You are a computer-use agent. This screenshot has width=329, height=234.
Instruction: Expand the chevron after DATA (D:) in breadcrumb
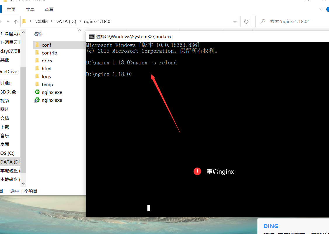click(x=80, y=21)
